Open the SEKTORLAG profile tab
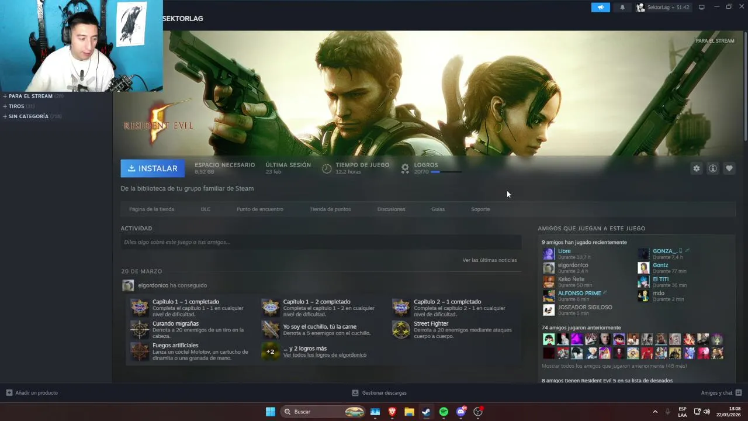The image size is (748, 421). point(183,19)
